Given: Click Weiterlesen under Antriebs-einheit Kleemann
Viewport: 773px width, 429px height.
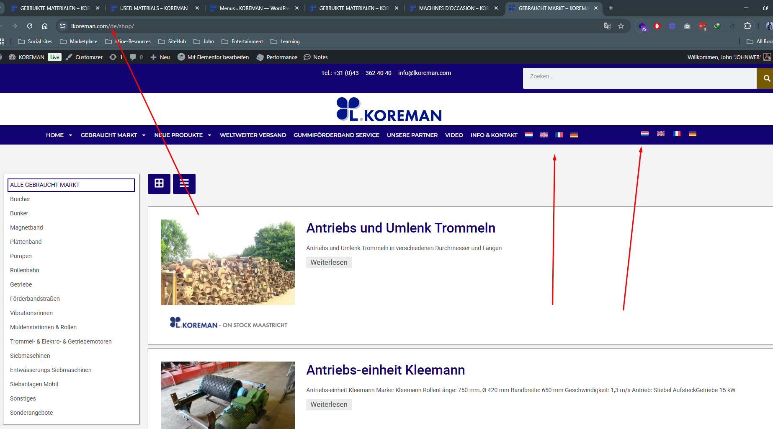Looking at the screenshot, I should point(329,404).
